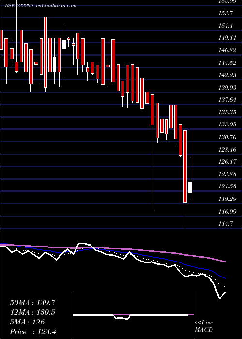
Task: Click the 121.58 price axis label
Action: click(x=227, y=186)
